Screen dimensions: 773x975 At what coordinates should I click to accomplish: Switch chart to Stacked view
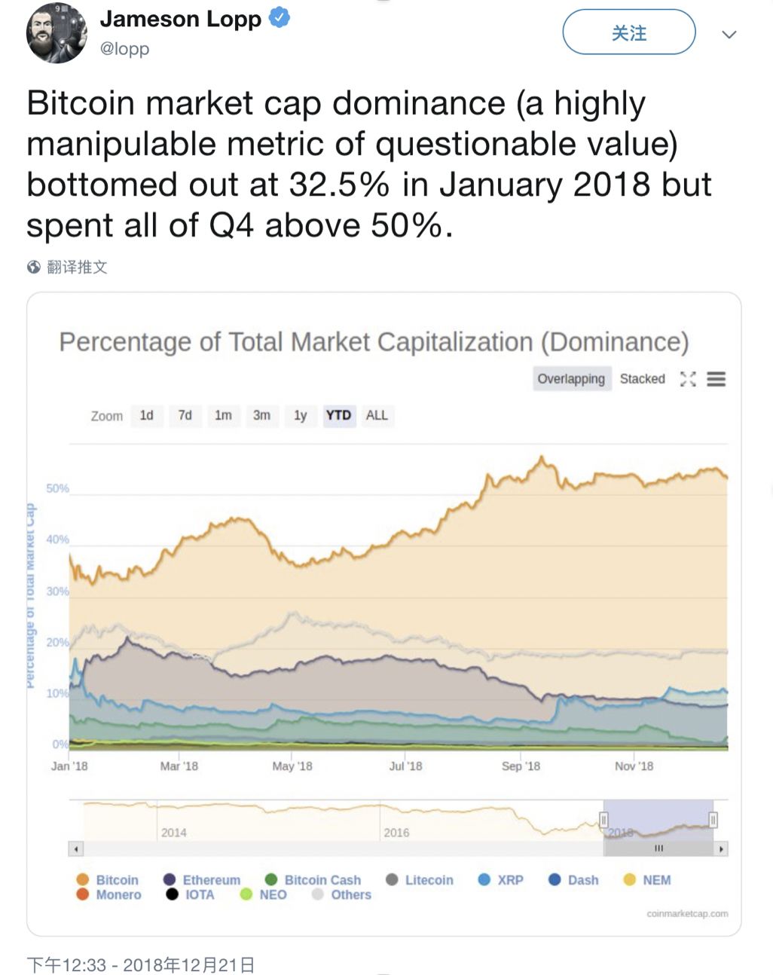[x=642, y=378]
